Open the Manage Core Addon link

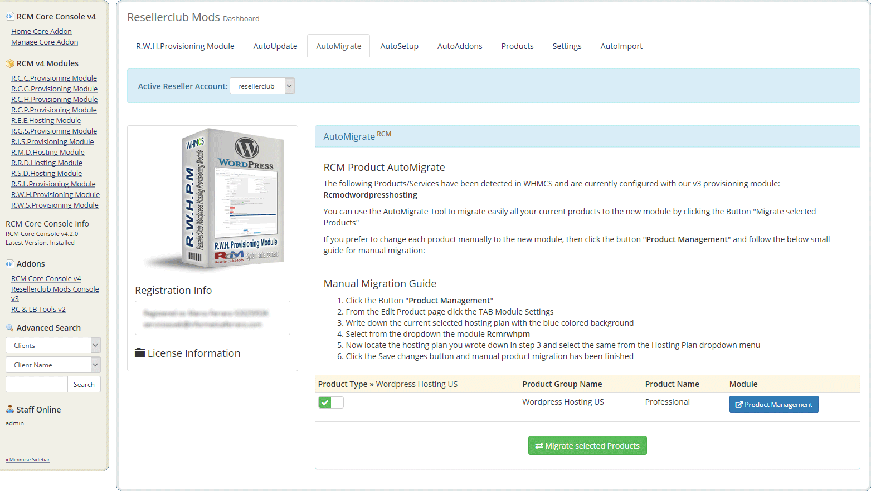pos(45,42)
